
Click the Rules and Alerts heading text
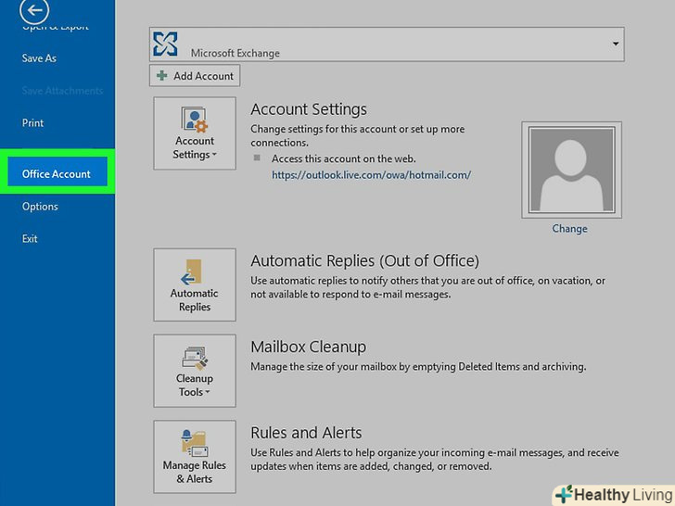[306, 433]
